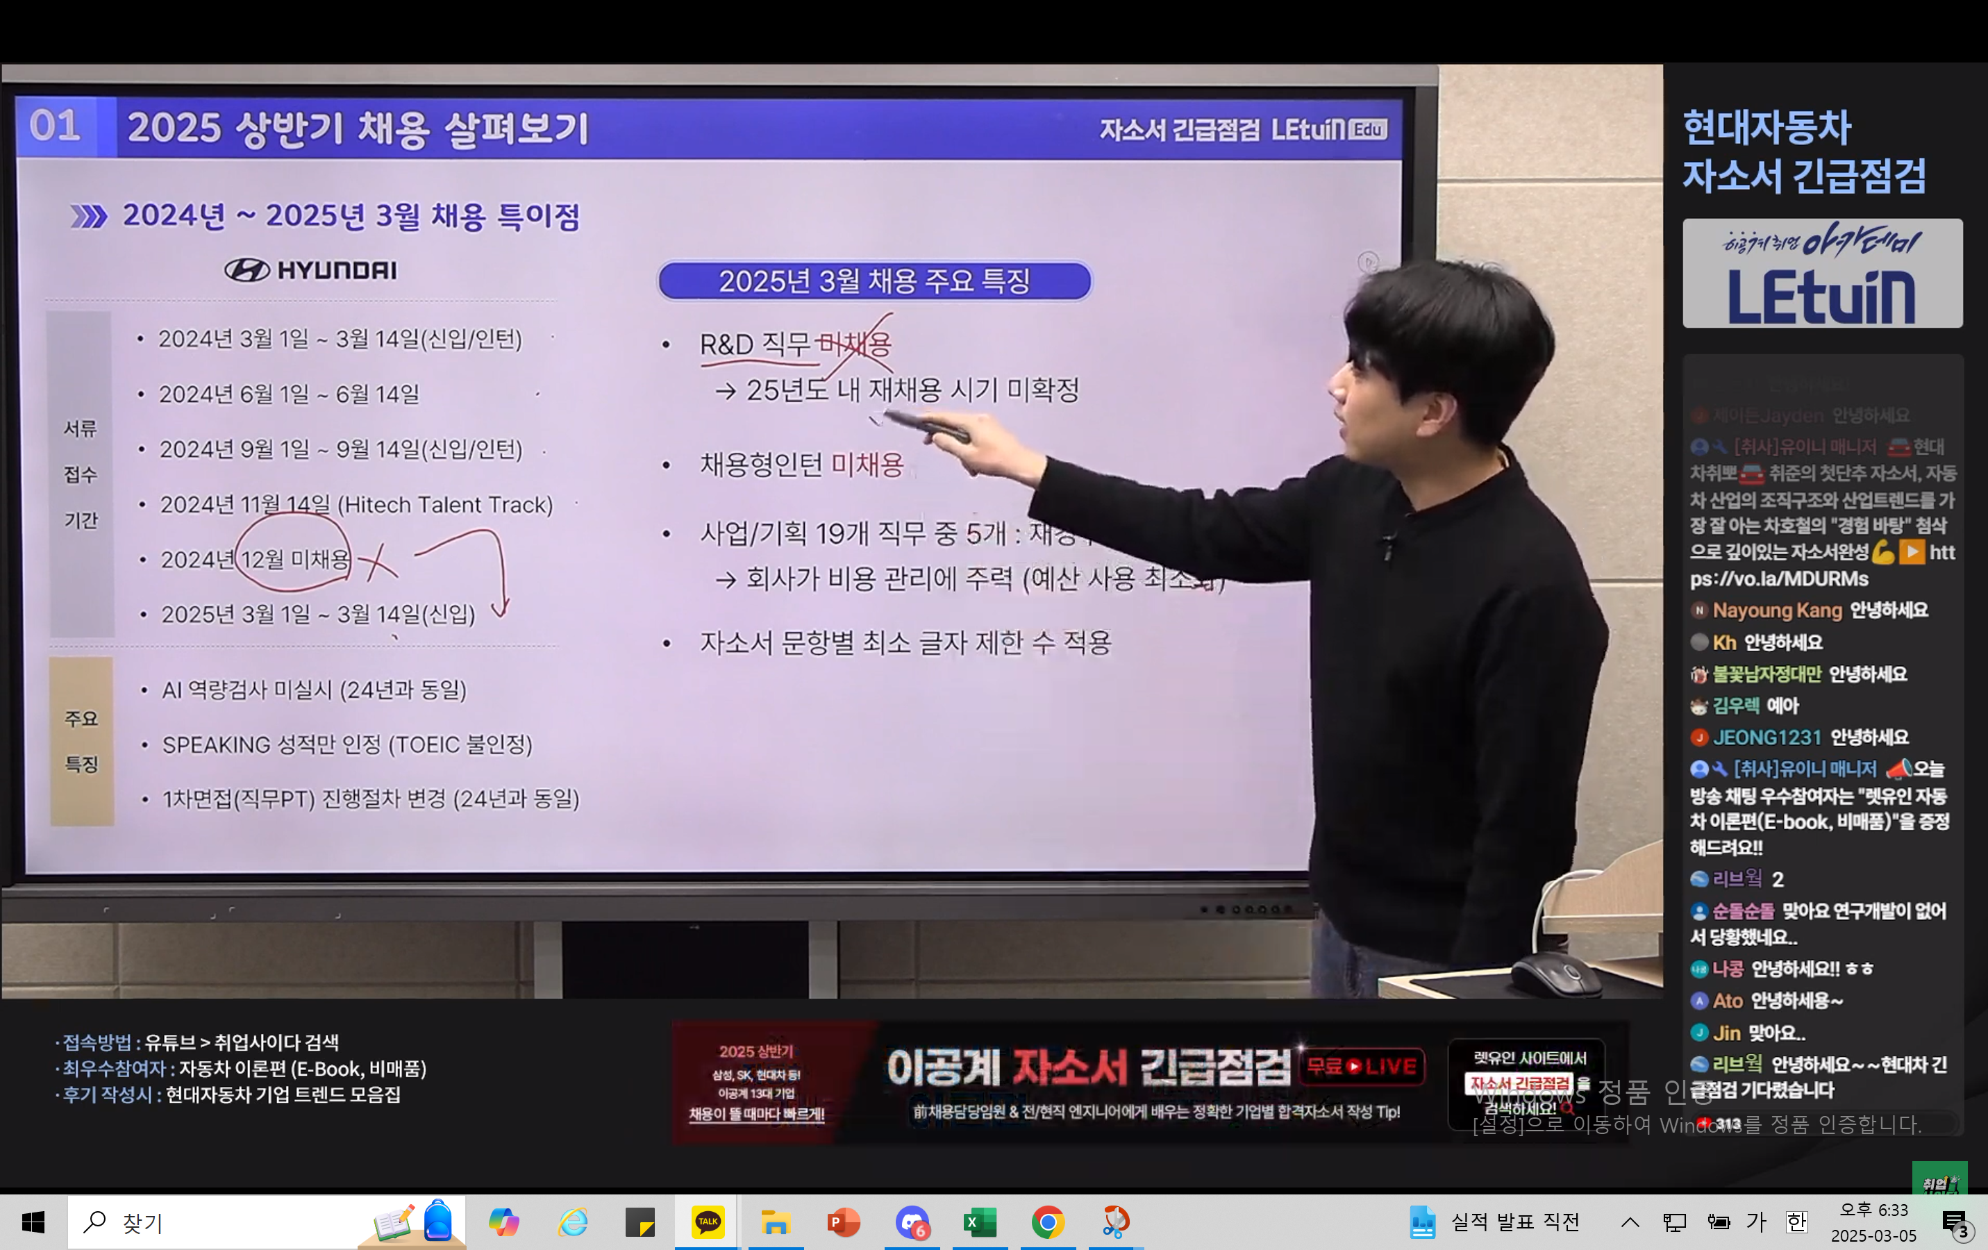The width and height of the screenshot is (1988, 1250).
Task: Click slide line 2024년 11월 14일 (Hitech Talent Track)
Action: coord(356,503)
